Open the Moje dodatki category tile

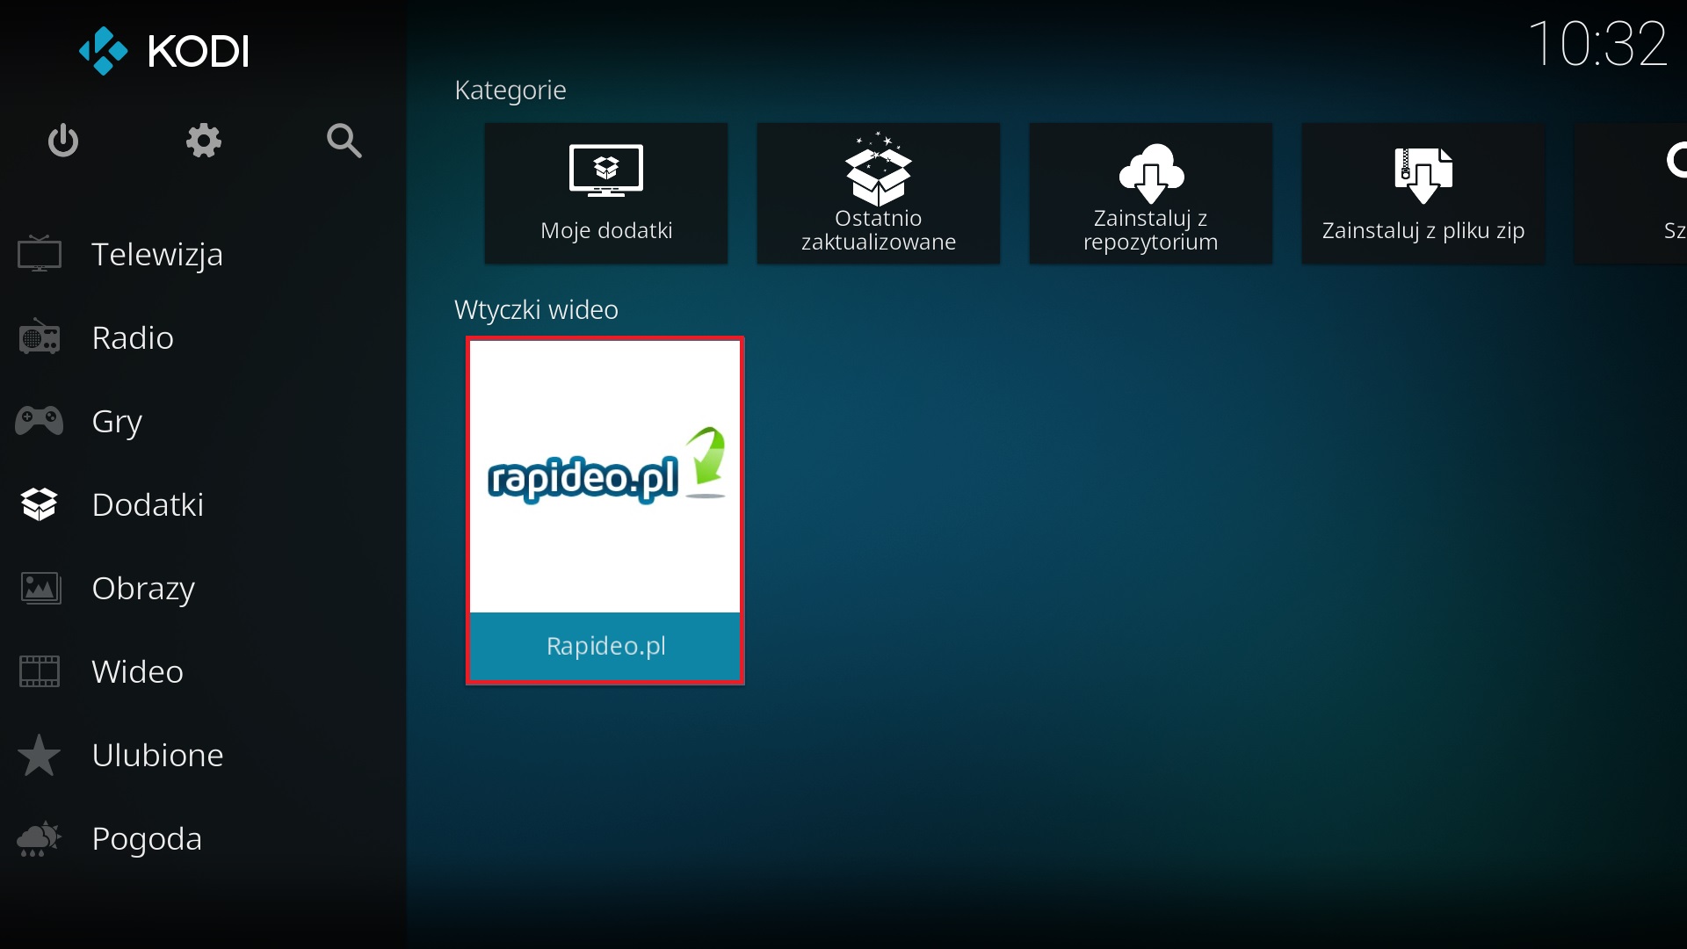click(606, 193)
